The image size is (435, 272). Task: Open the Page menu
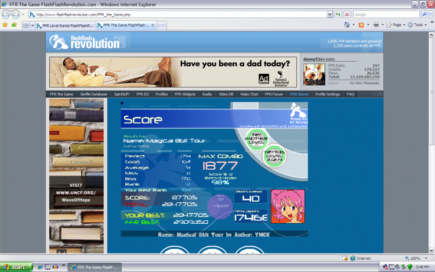click(x=396, y=25)
